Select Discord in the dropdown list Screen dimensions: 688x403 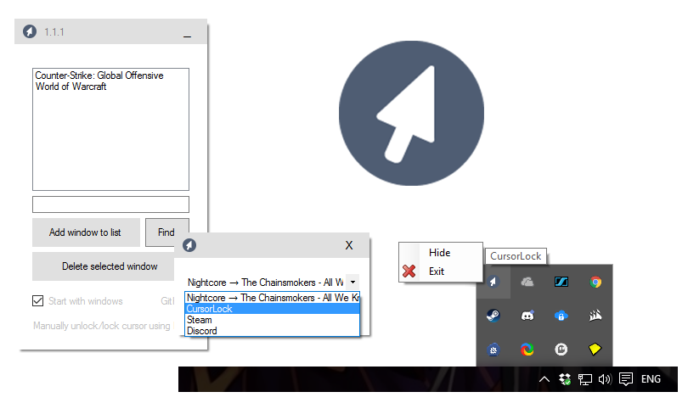[273, 331]
